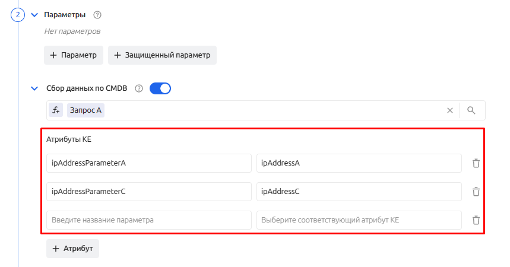Delete the ipAddressParameterC attribute row

click(x=476, y=192)
